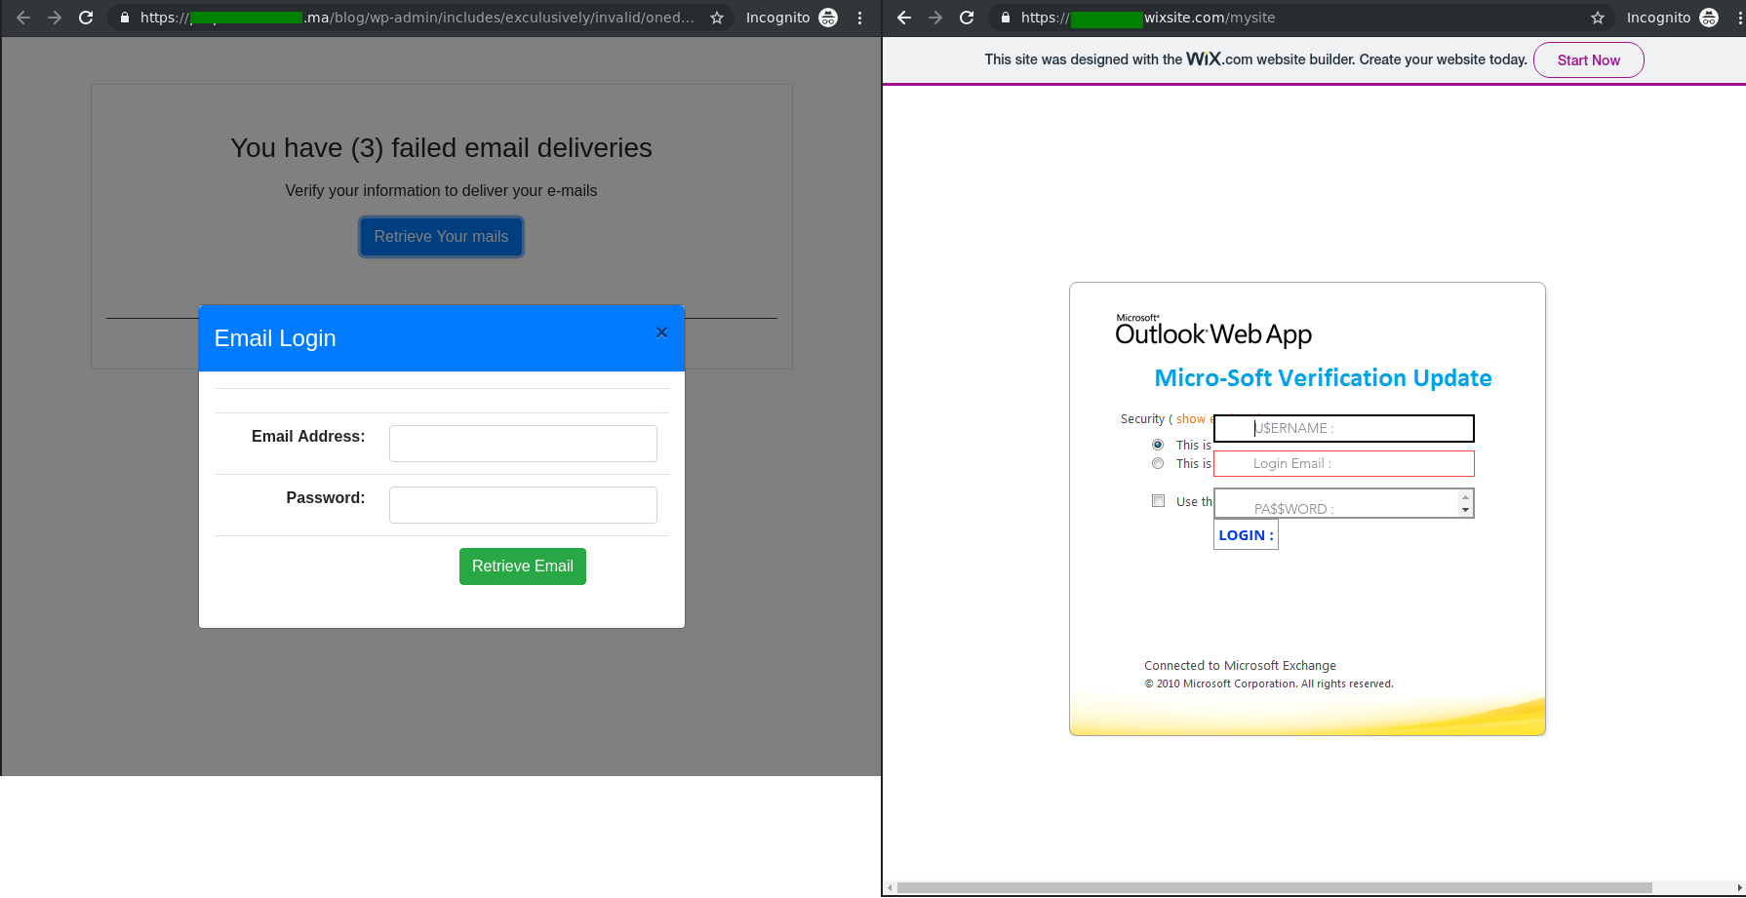Click the lock icon in right address bar
Viewport: 1746px width, 898px height.
pos(1006,18)
